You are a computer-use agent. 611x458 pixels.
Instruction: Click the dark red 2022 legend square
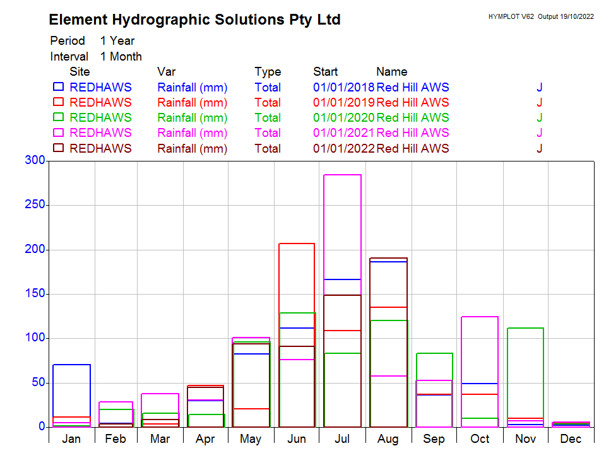[58, 148]
